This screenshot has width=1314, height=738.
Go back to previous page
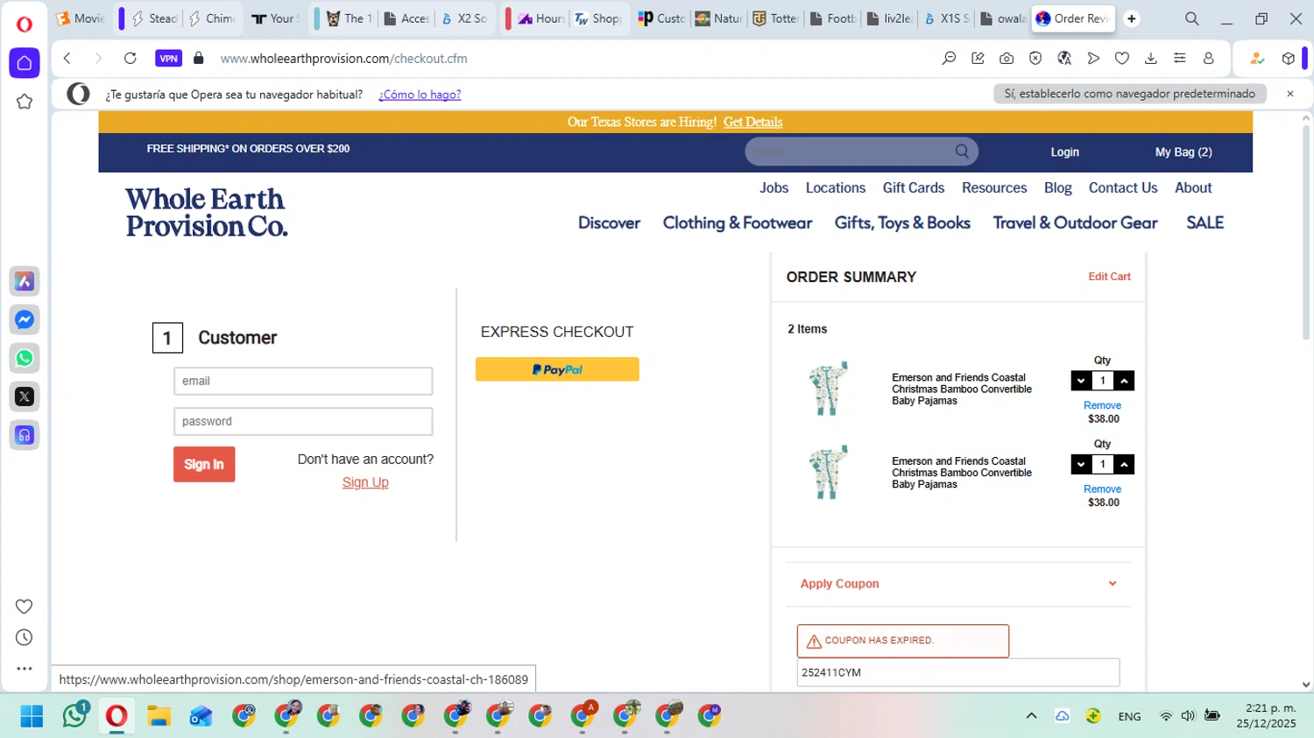[x=67, y=59]
